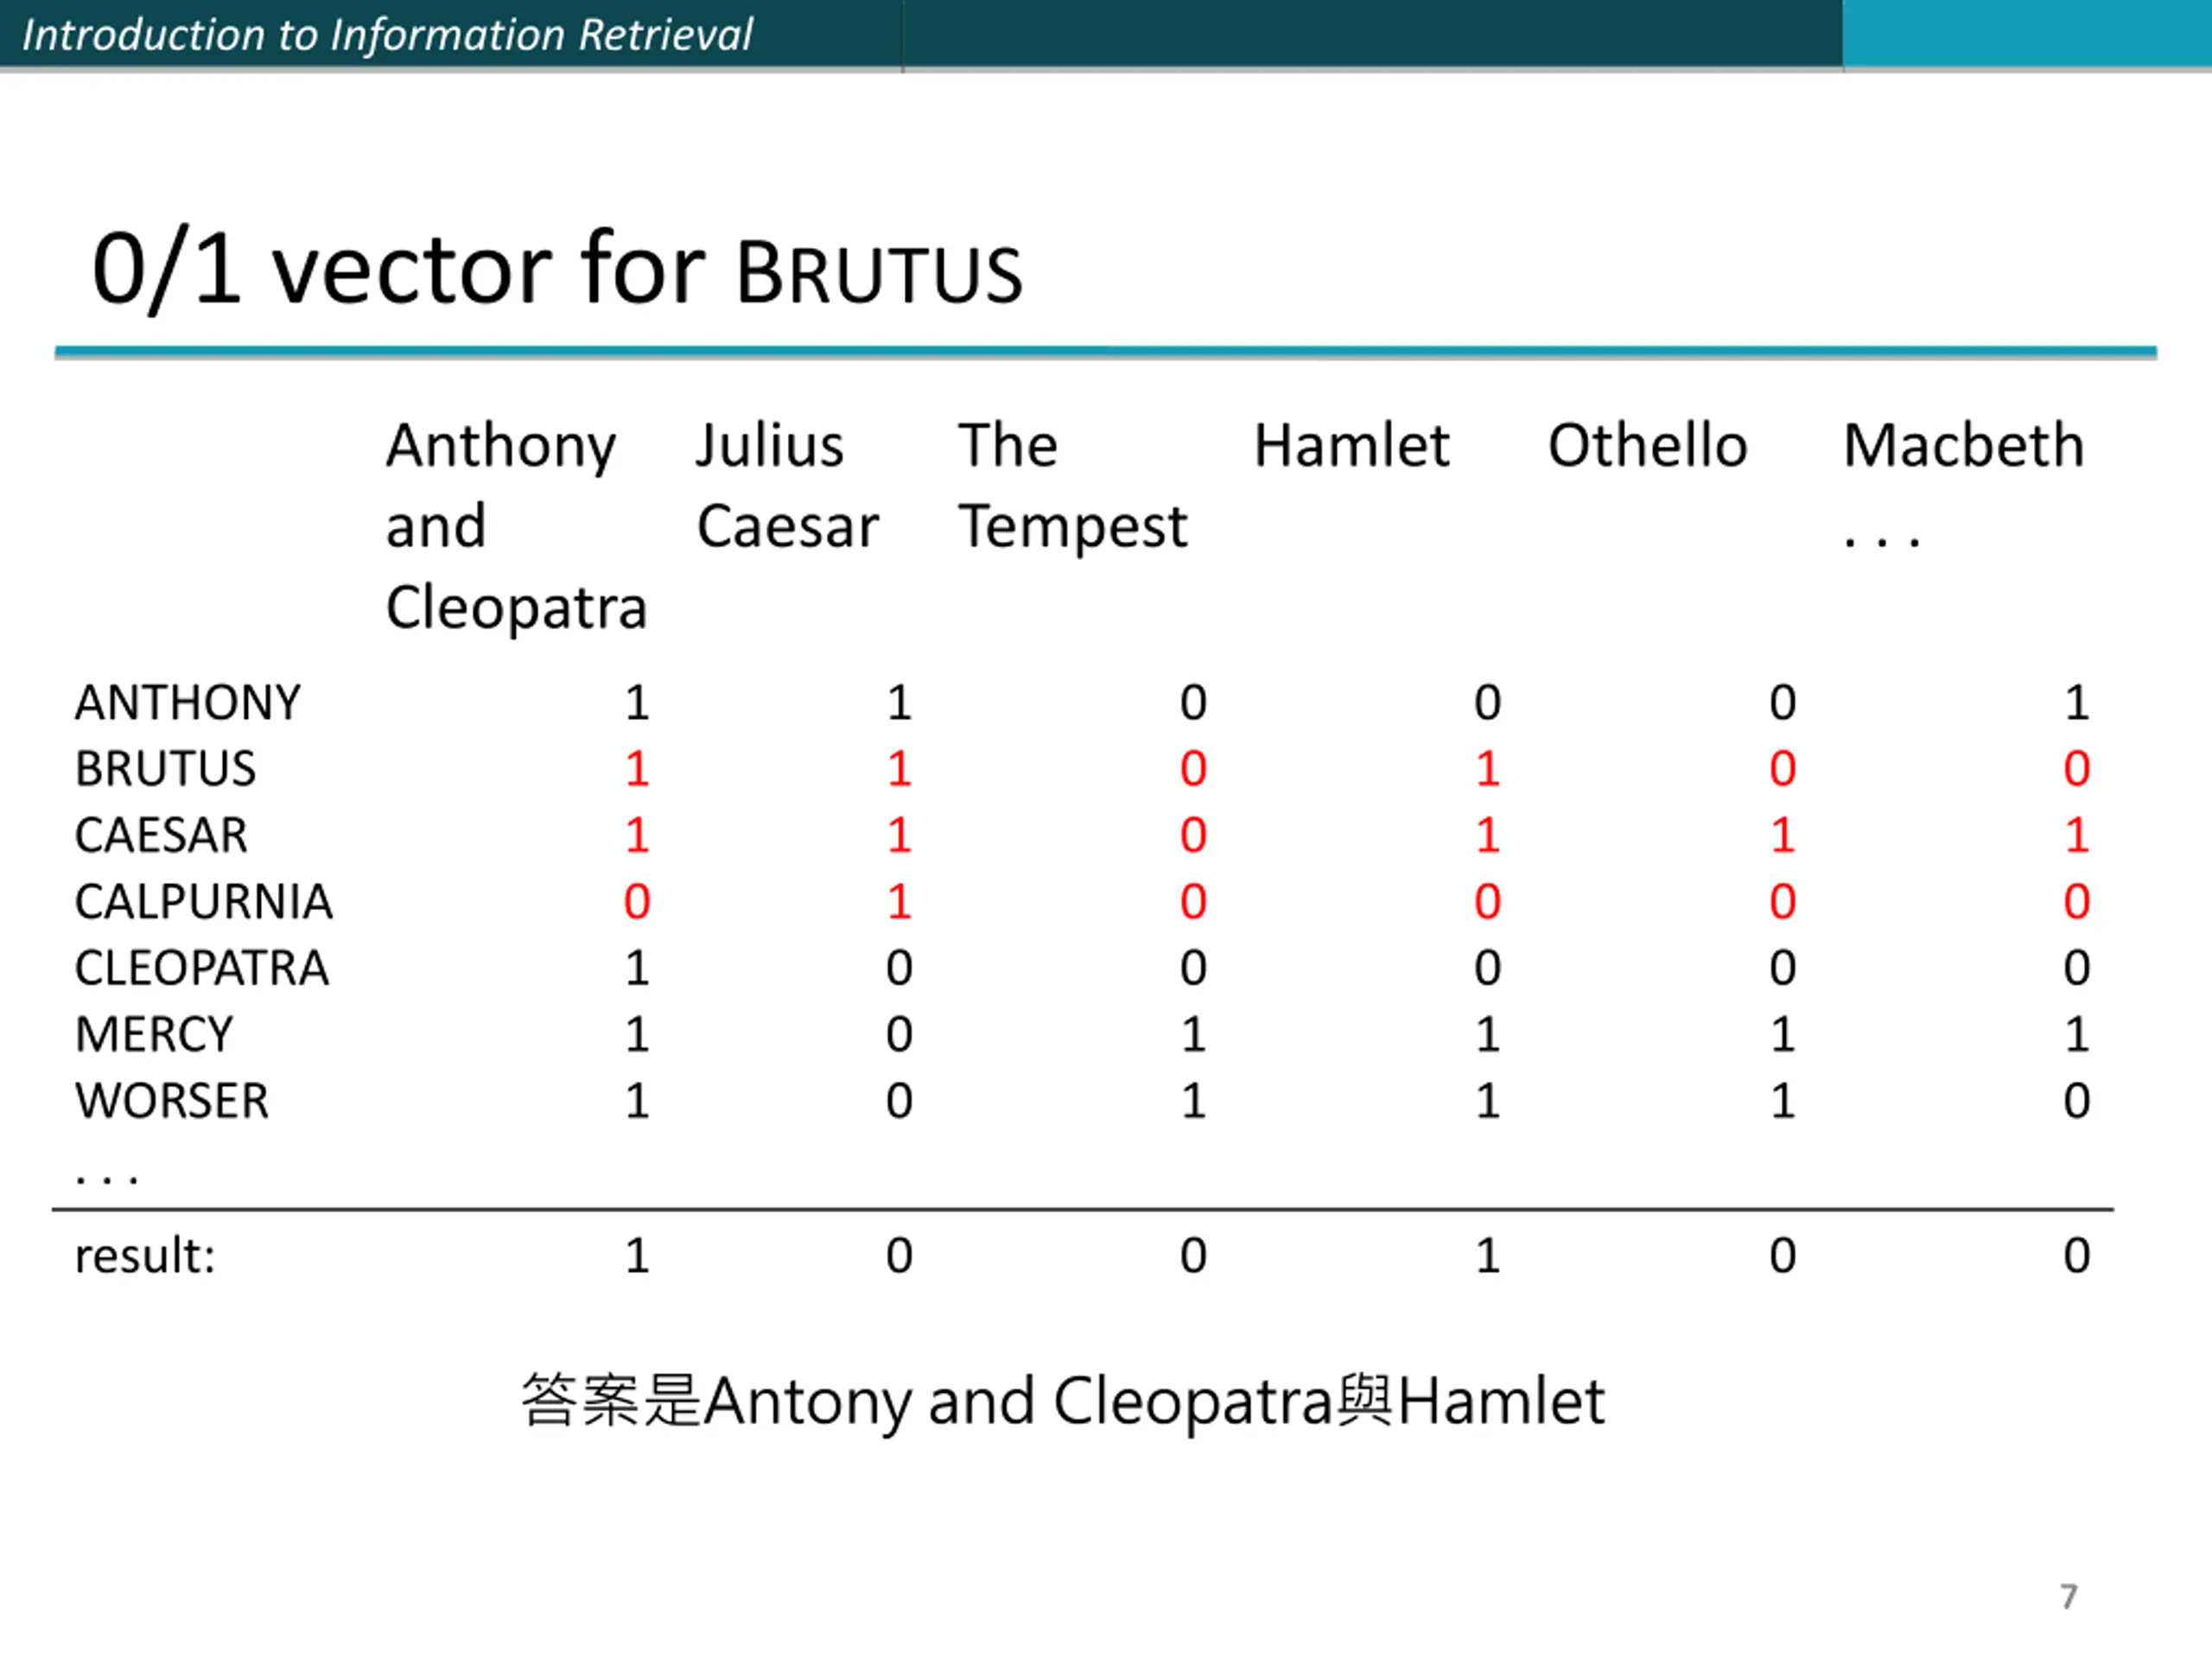This screenshot has height=1659, width=2212.
Task: Click the BRUTUS row label
Action: (165, 769)
